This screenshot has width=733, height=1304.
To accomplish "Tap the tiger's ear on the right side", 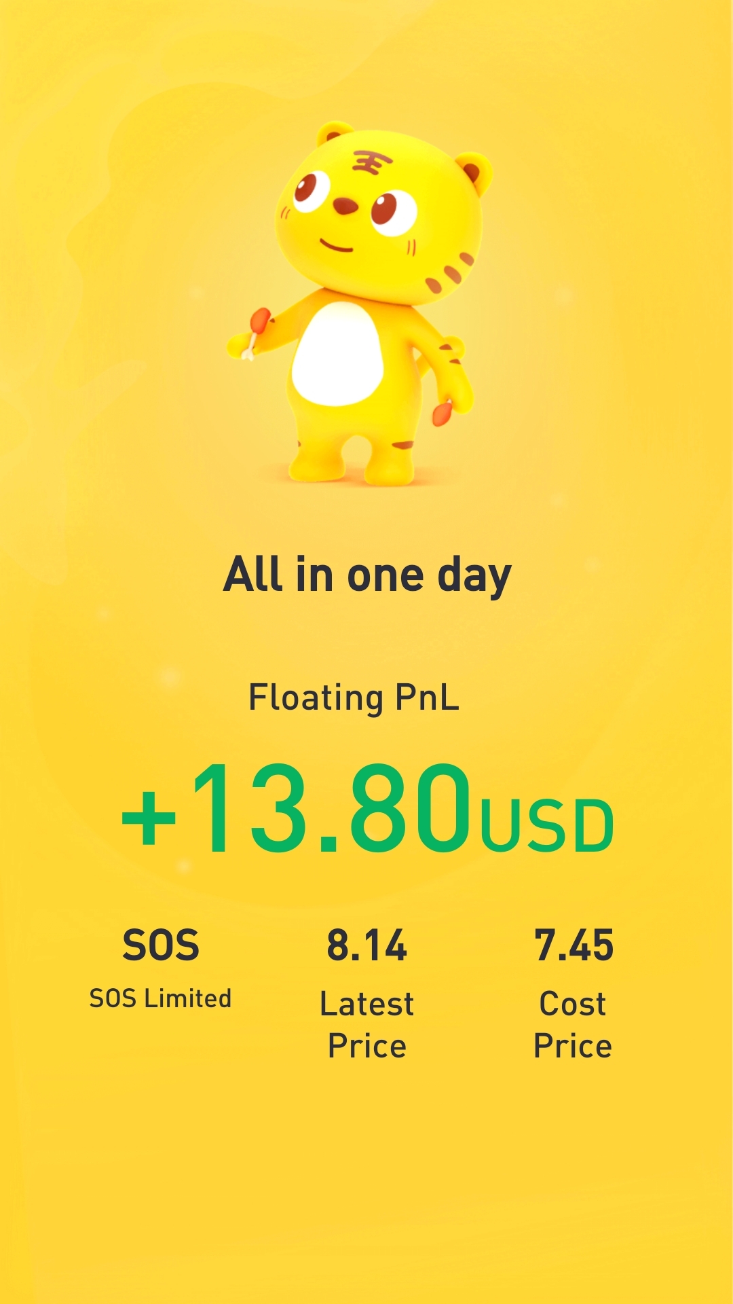I will pos(474,171).
